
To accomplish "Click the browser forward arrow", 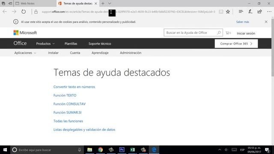I will [14, 12].
